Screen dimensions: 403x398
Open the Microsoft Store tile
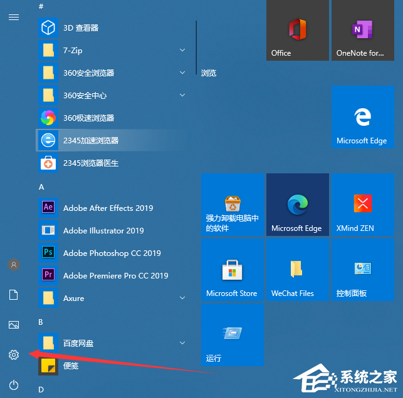pos(233,270)
